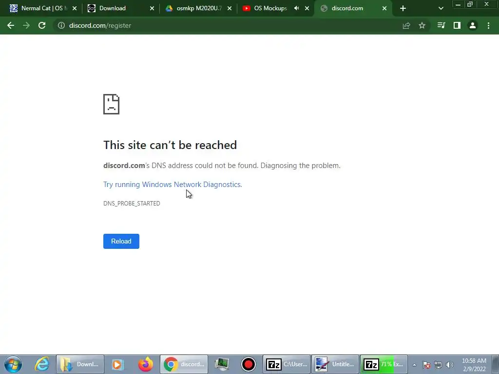
Task: Expand the tab search dropdown arrow
Action: [x=441, y=9]
